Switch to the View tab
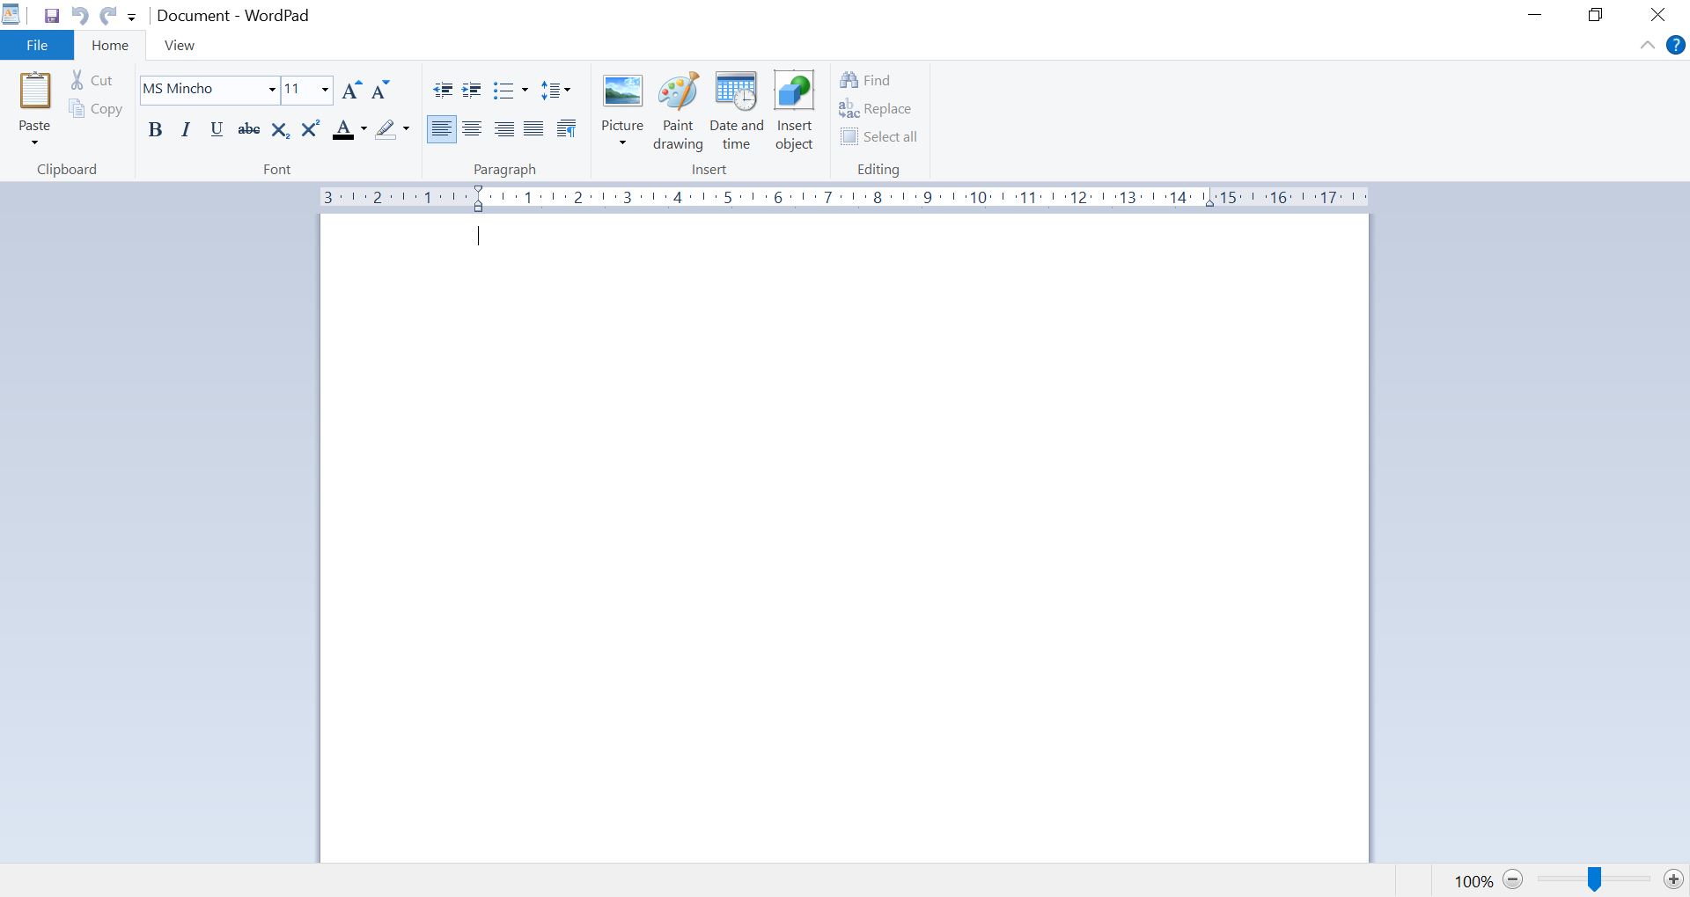The width and height of the screenshot is (1690, 897). pyautogui.click(x=179, y=45)
